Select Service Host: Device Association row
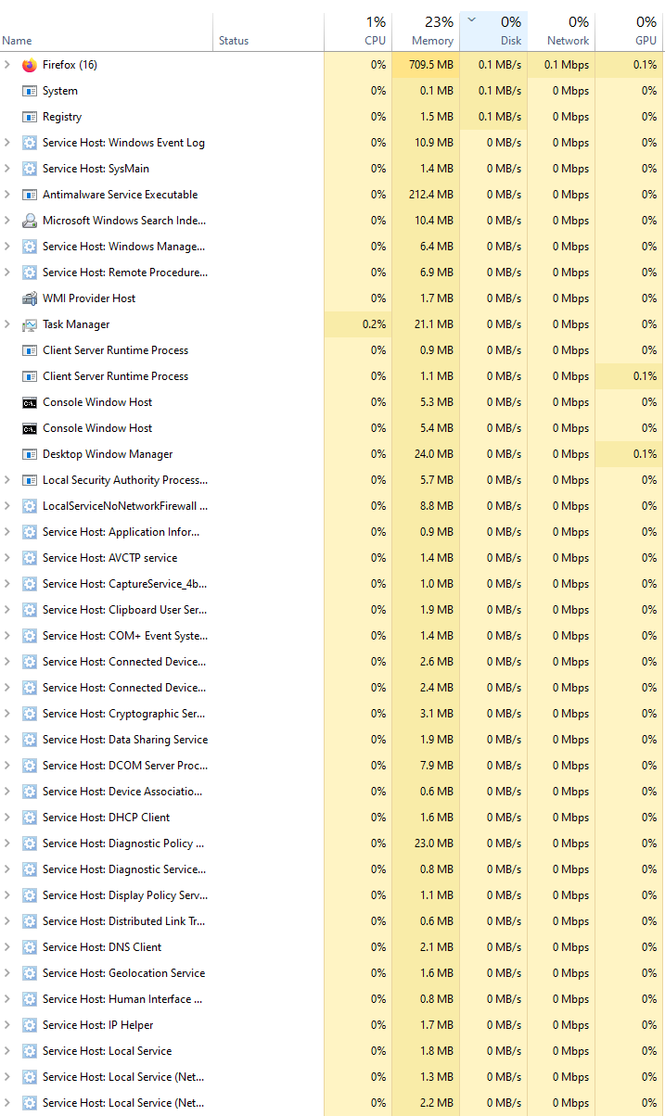The height and width of the screenshot is (1116, 665). (x=332, y=792)
